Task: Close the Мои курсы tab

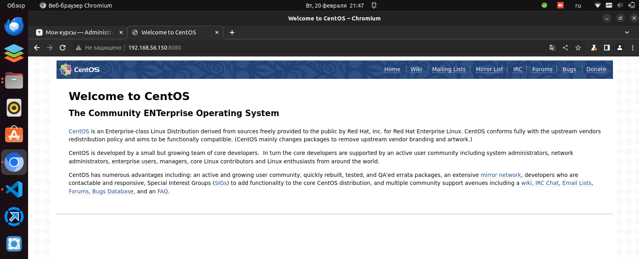Action: [121, 32]
